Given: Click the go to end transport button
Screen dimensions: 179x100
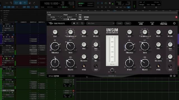Looking at the screenshot, I should coord(110,7).
